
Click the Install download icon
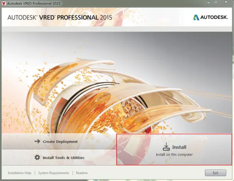click(166, 146)
